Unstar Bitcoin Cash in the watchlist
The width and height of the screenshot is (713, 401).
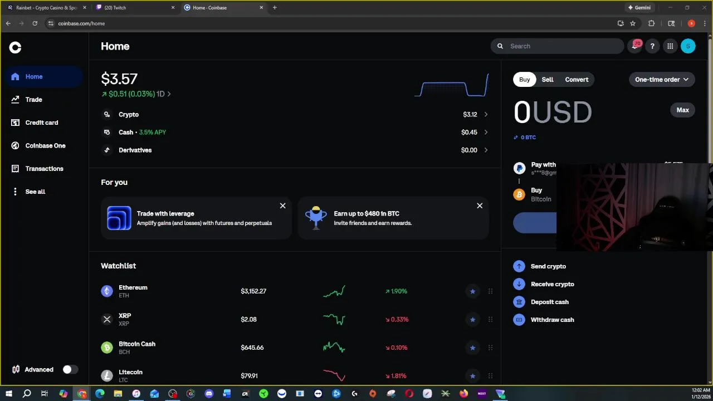472,348
